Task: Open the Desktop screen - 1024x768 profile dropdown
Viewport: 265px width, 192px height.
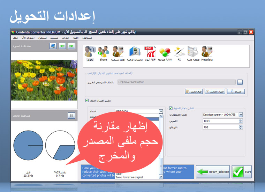Action: [241, 115]
